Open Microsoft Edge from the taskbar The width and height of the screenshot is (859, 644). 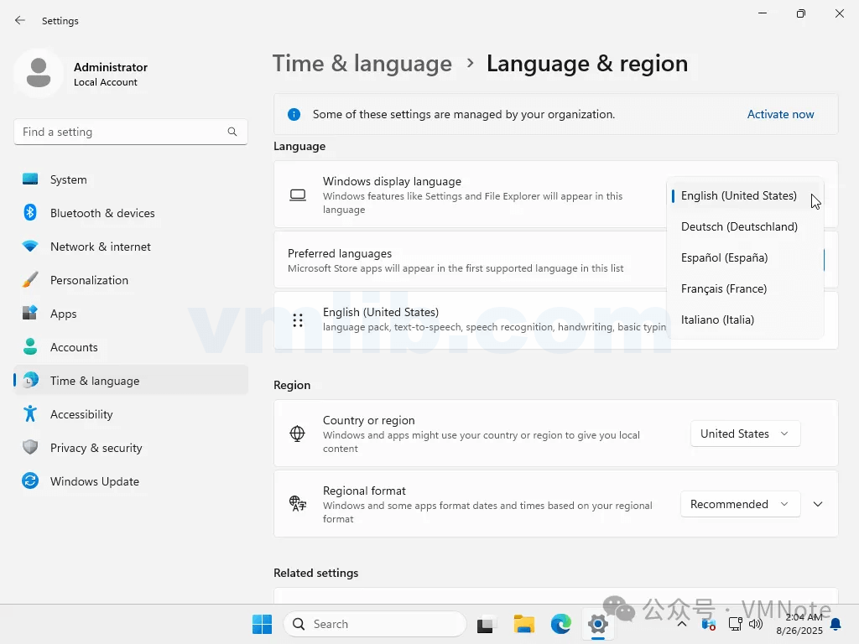560,624
